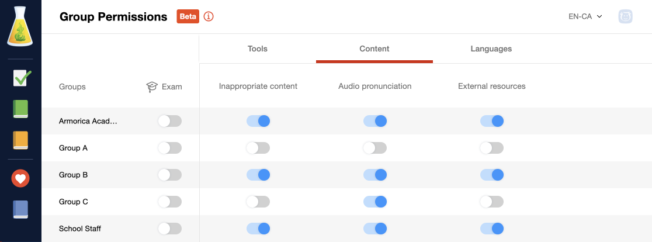The height and width of the screenshot is (242, 652).
Task: Select the Armorica Academy group name
Action: point(88,121)
